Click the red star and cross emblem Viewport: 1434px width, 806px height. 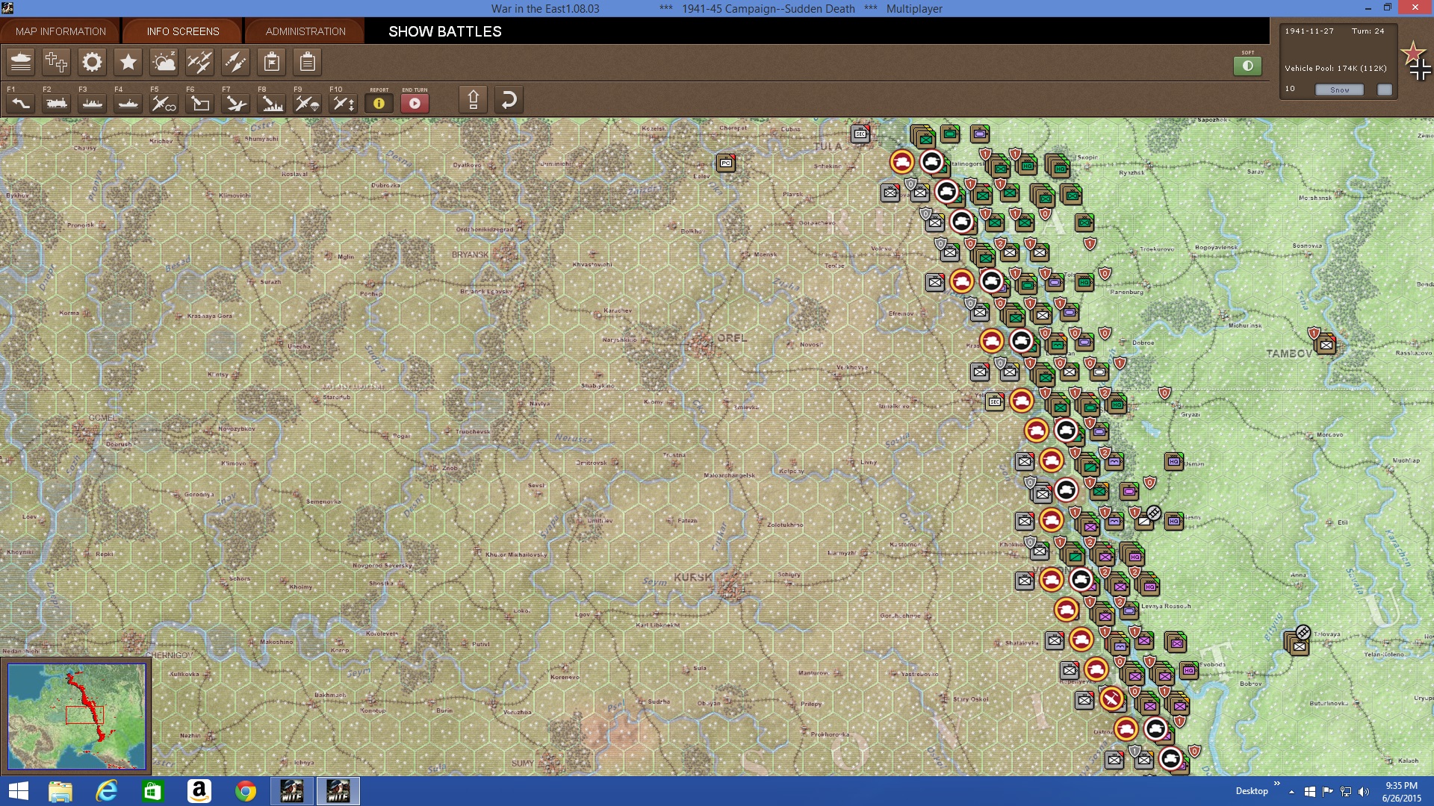(1416, 61)
